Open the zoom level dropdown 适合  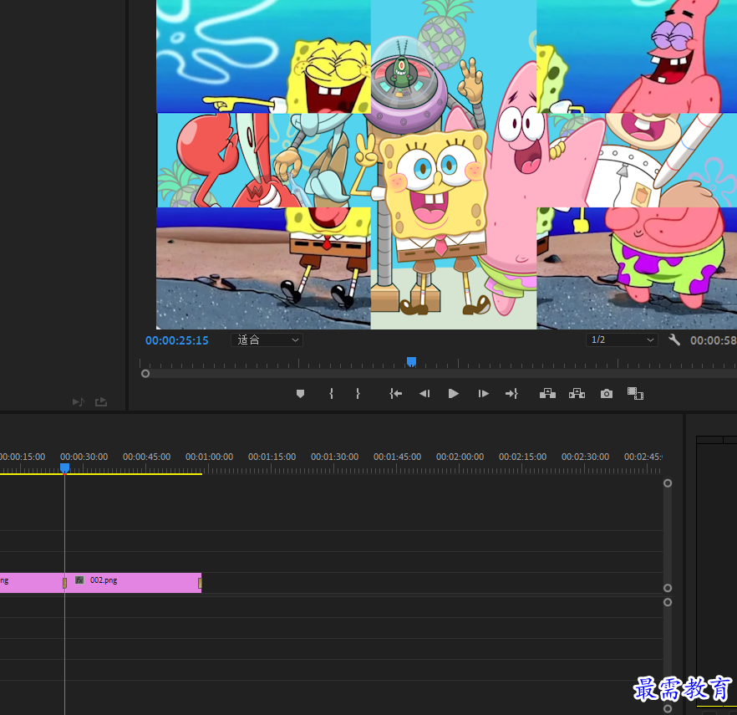point(267,340)
